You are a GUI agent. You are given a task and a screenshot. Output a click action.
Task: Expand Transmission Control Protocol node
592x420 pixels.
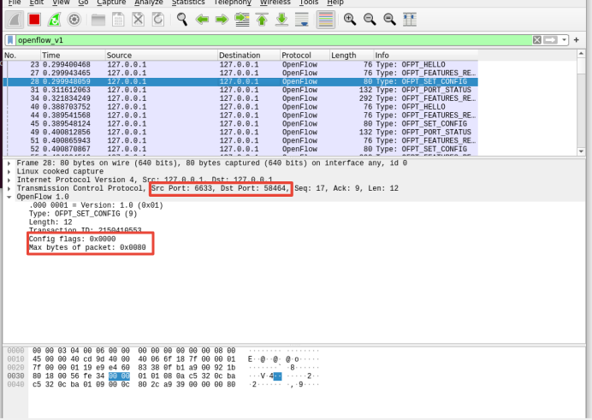tap(9, 188)
